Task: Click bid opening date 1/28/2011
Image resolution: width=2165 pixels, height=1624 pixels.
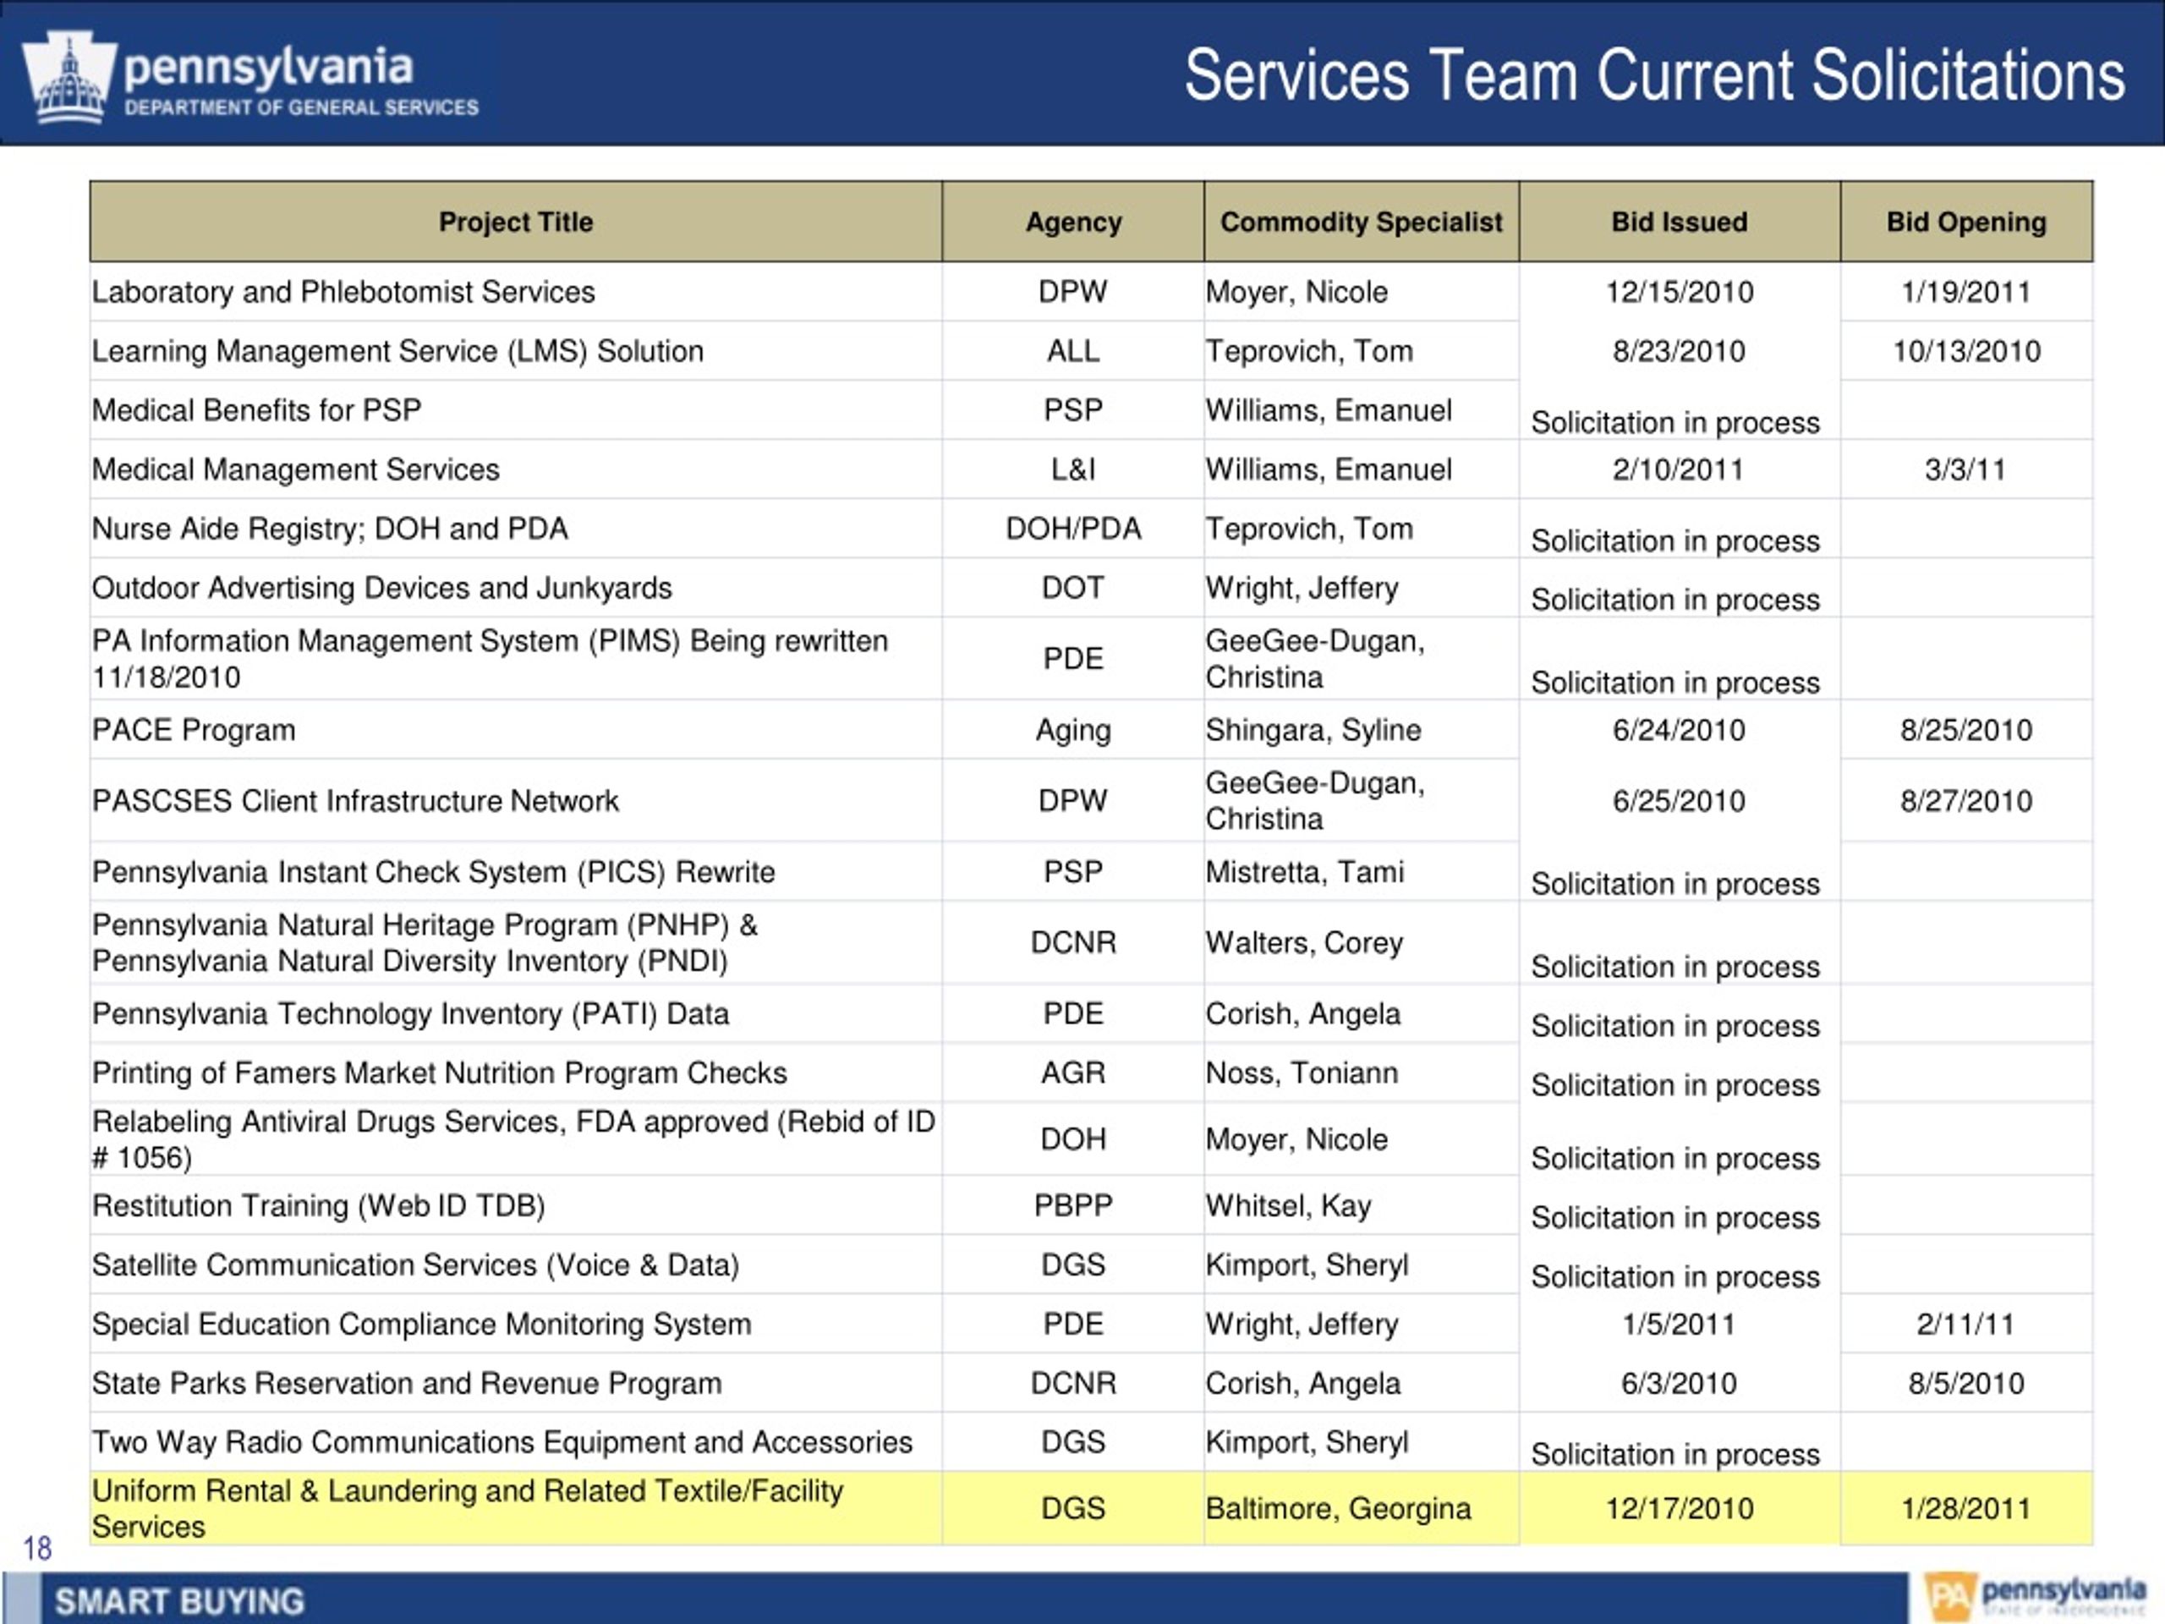Action: click(1966, 1508)
